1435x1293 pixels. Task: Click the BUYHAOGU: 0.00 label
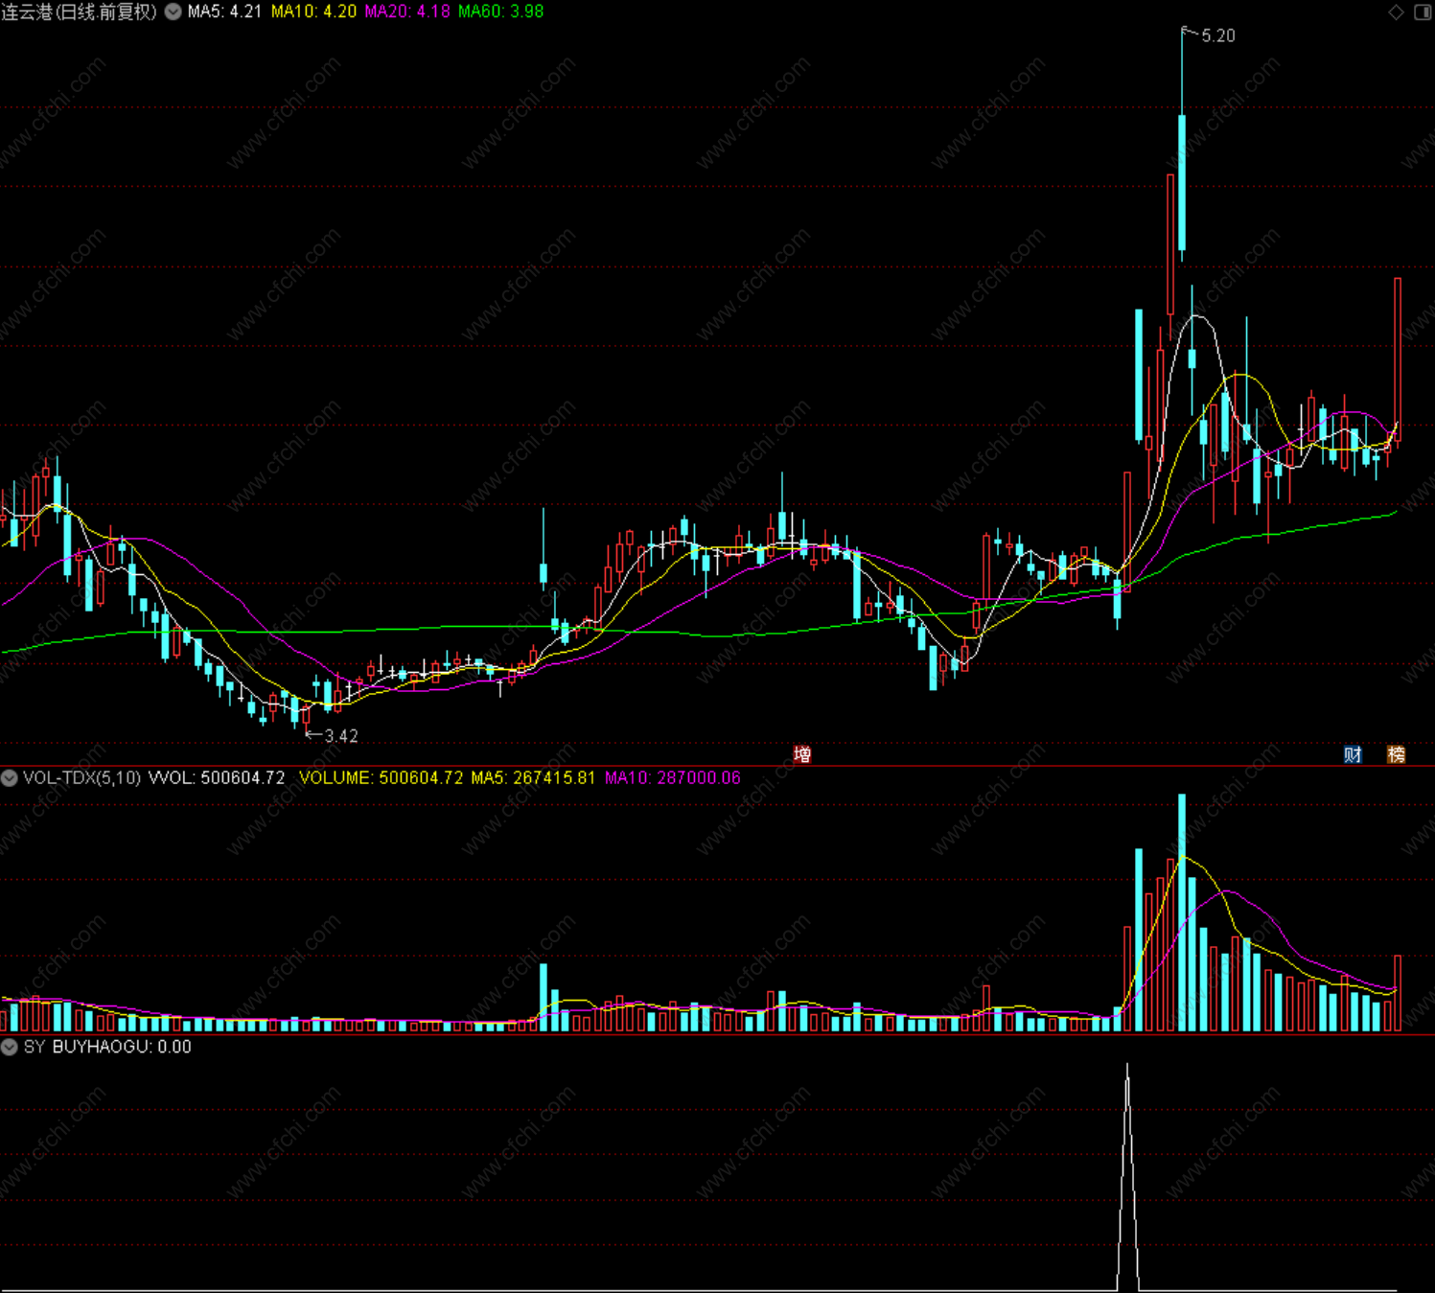click(122, 1047)
